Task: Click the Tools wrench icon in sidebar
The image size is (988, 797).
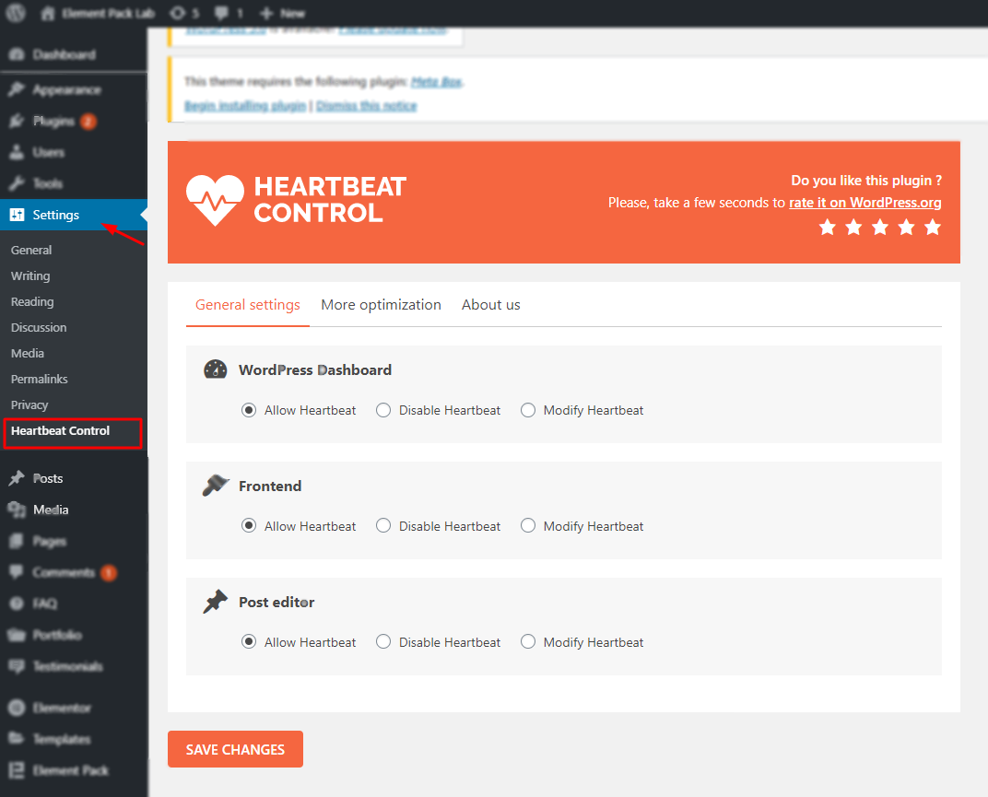Action: click(17, 183)
